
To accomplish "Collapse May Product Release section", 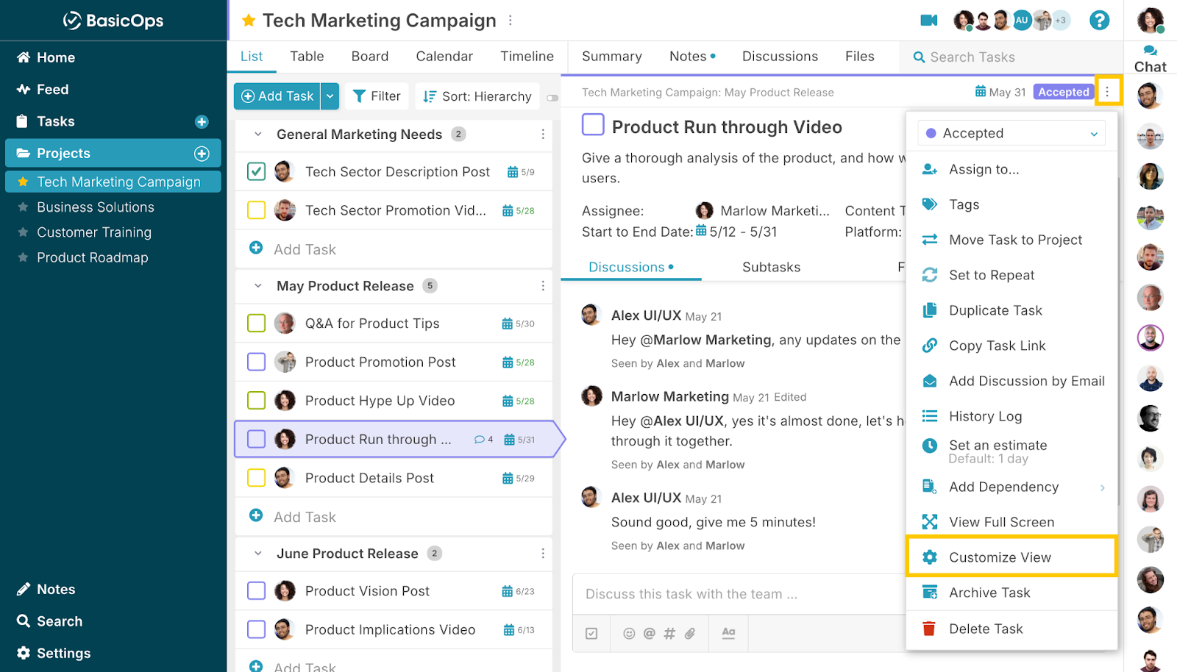I will point(257,285).
